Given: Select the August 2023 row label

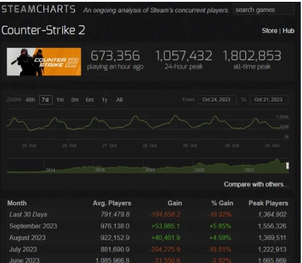Looking at the screenshot, I should click(x=27, y=238).
